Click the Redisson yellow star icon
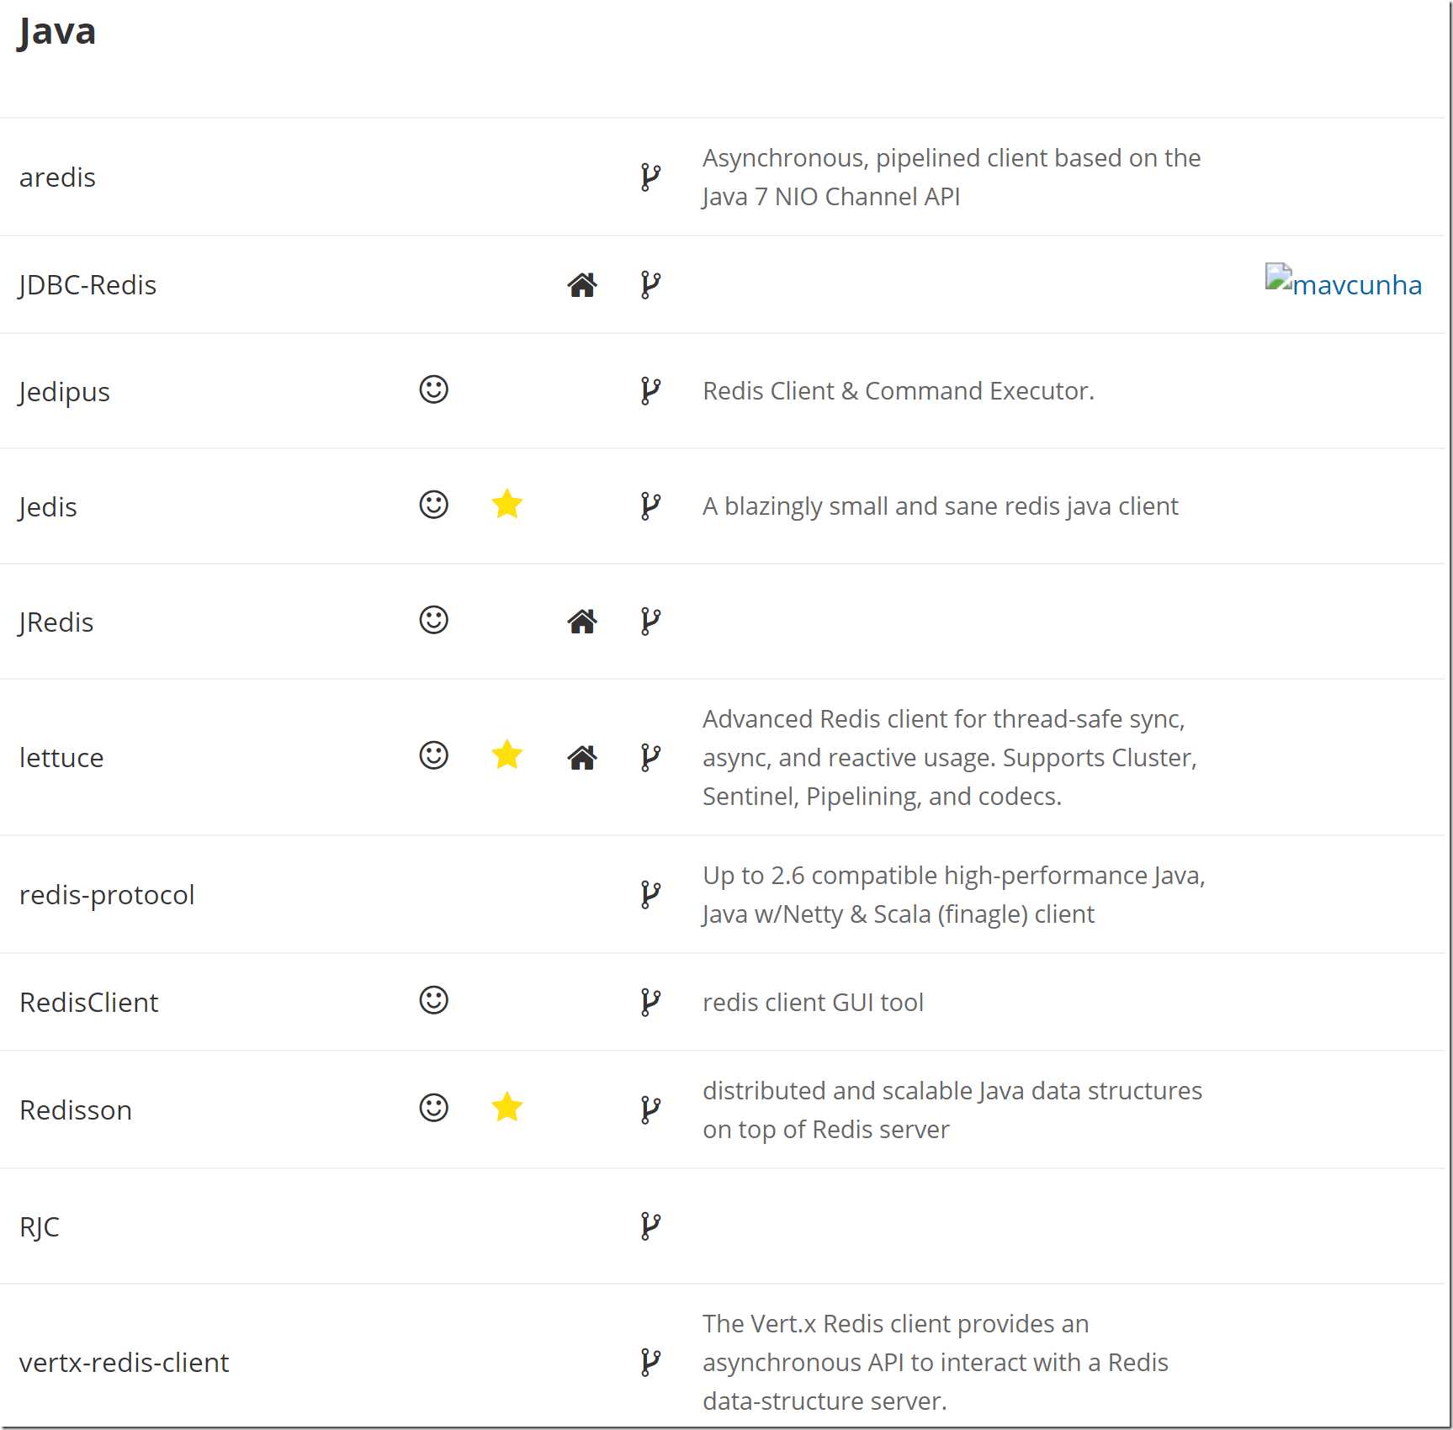Screen dimensions: 1453x1430 (507, 1108)
